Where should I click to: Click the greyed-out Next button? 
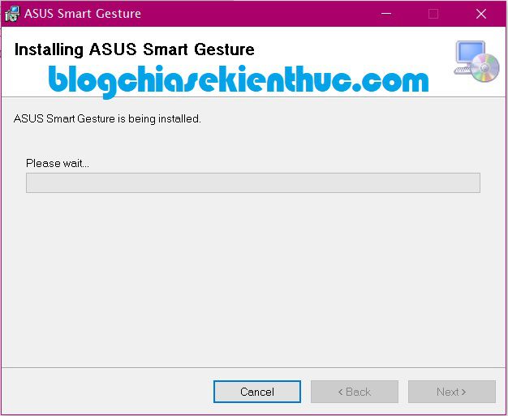point(452,392)
